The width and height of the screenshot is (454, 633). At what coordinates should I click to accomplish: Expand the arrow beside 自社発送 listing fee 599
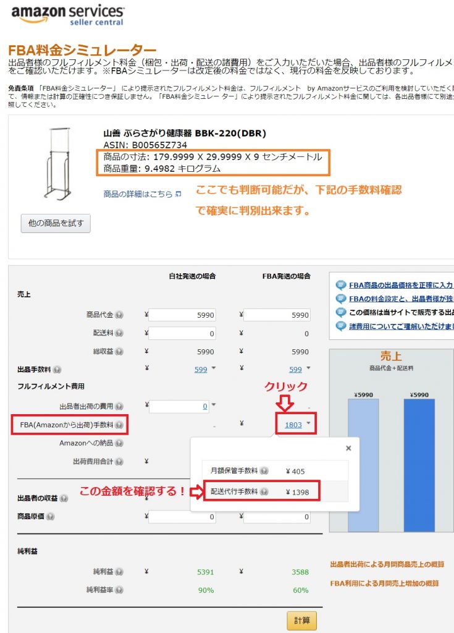(214, 368)
